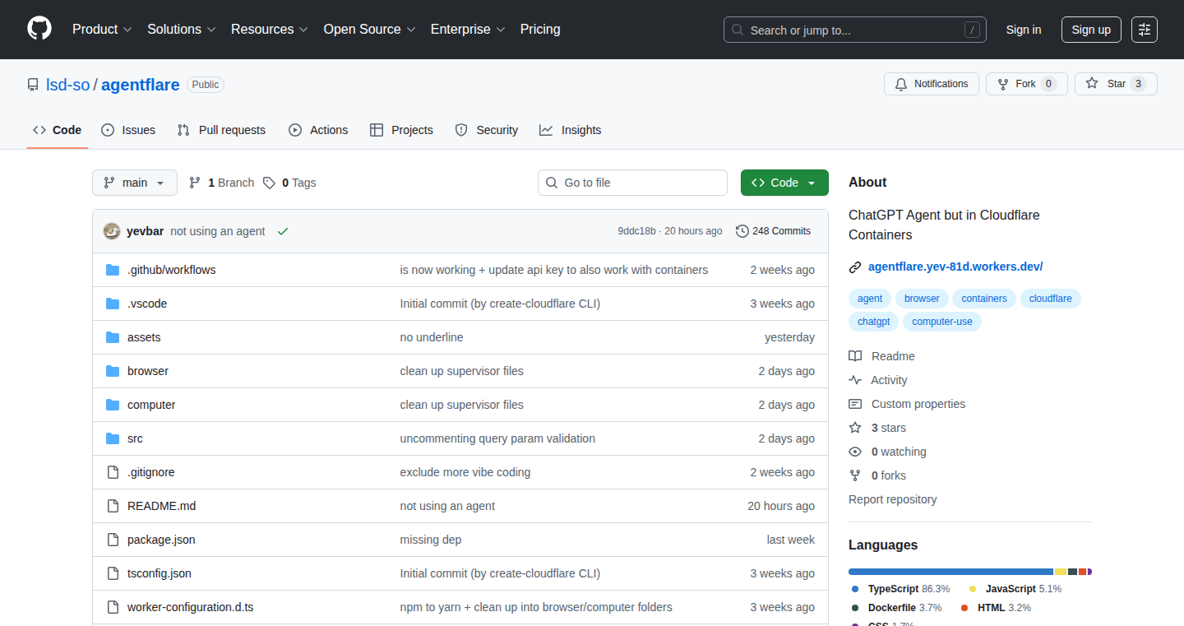The width and height of the screenshot is (1184, 626).
Task: Open the main branch selector dropdown
Action: 135,183
